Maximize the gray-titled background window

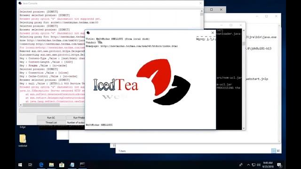coord(211,9)
